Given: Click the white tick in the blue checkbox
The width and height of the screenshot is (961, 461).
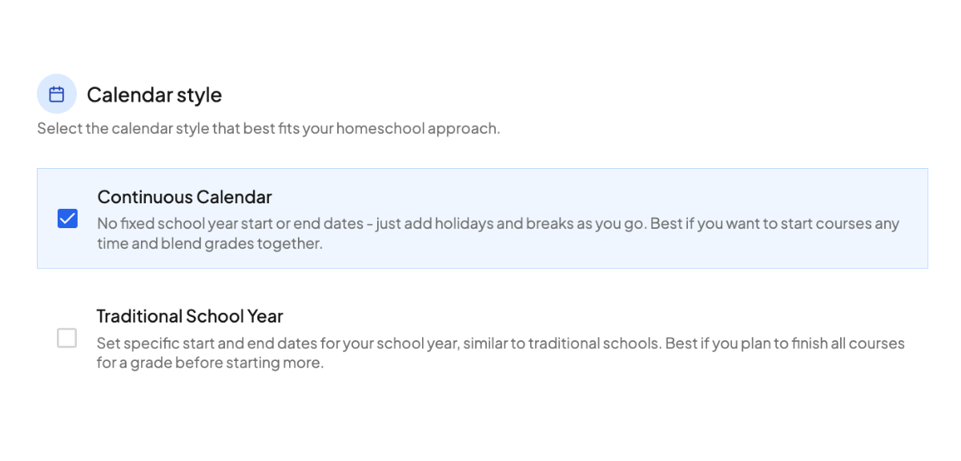Looking at the screenshot, I should (67, 218).
